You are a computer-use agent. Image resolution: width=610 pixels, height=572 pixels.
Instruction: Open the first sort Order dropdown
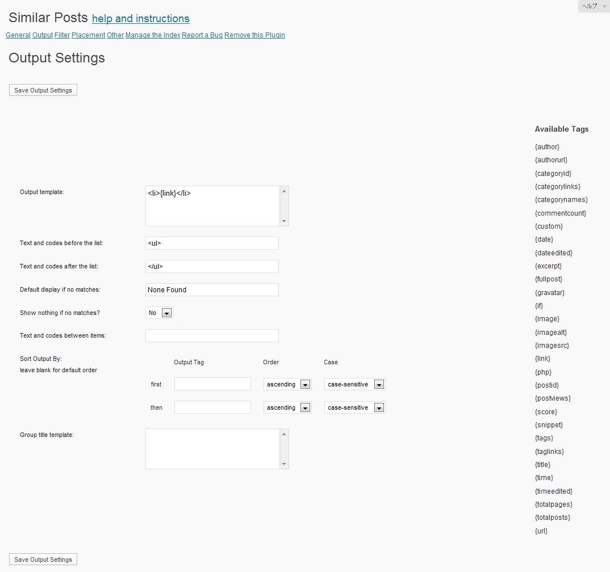[287, 384]
